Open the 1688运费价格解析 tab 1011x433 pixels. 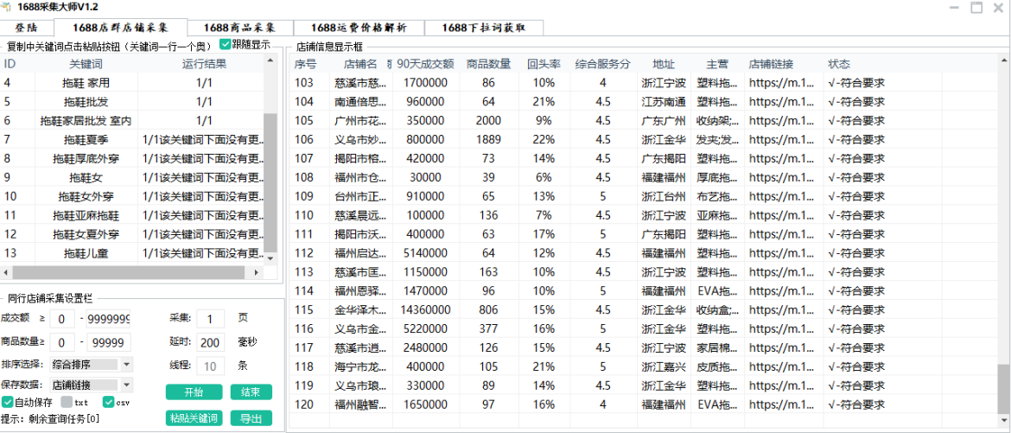(359, 28)
